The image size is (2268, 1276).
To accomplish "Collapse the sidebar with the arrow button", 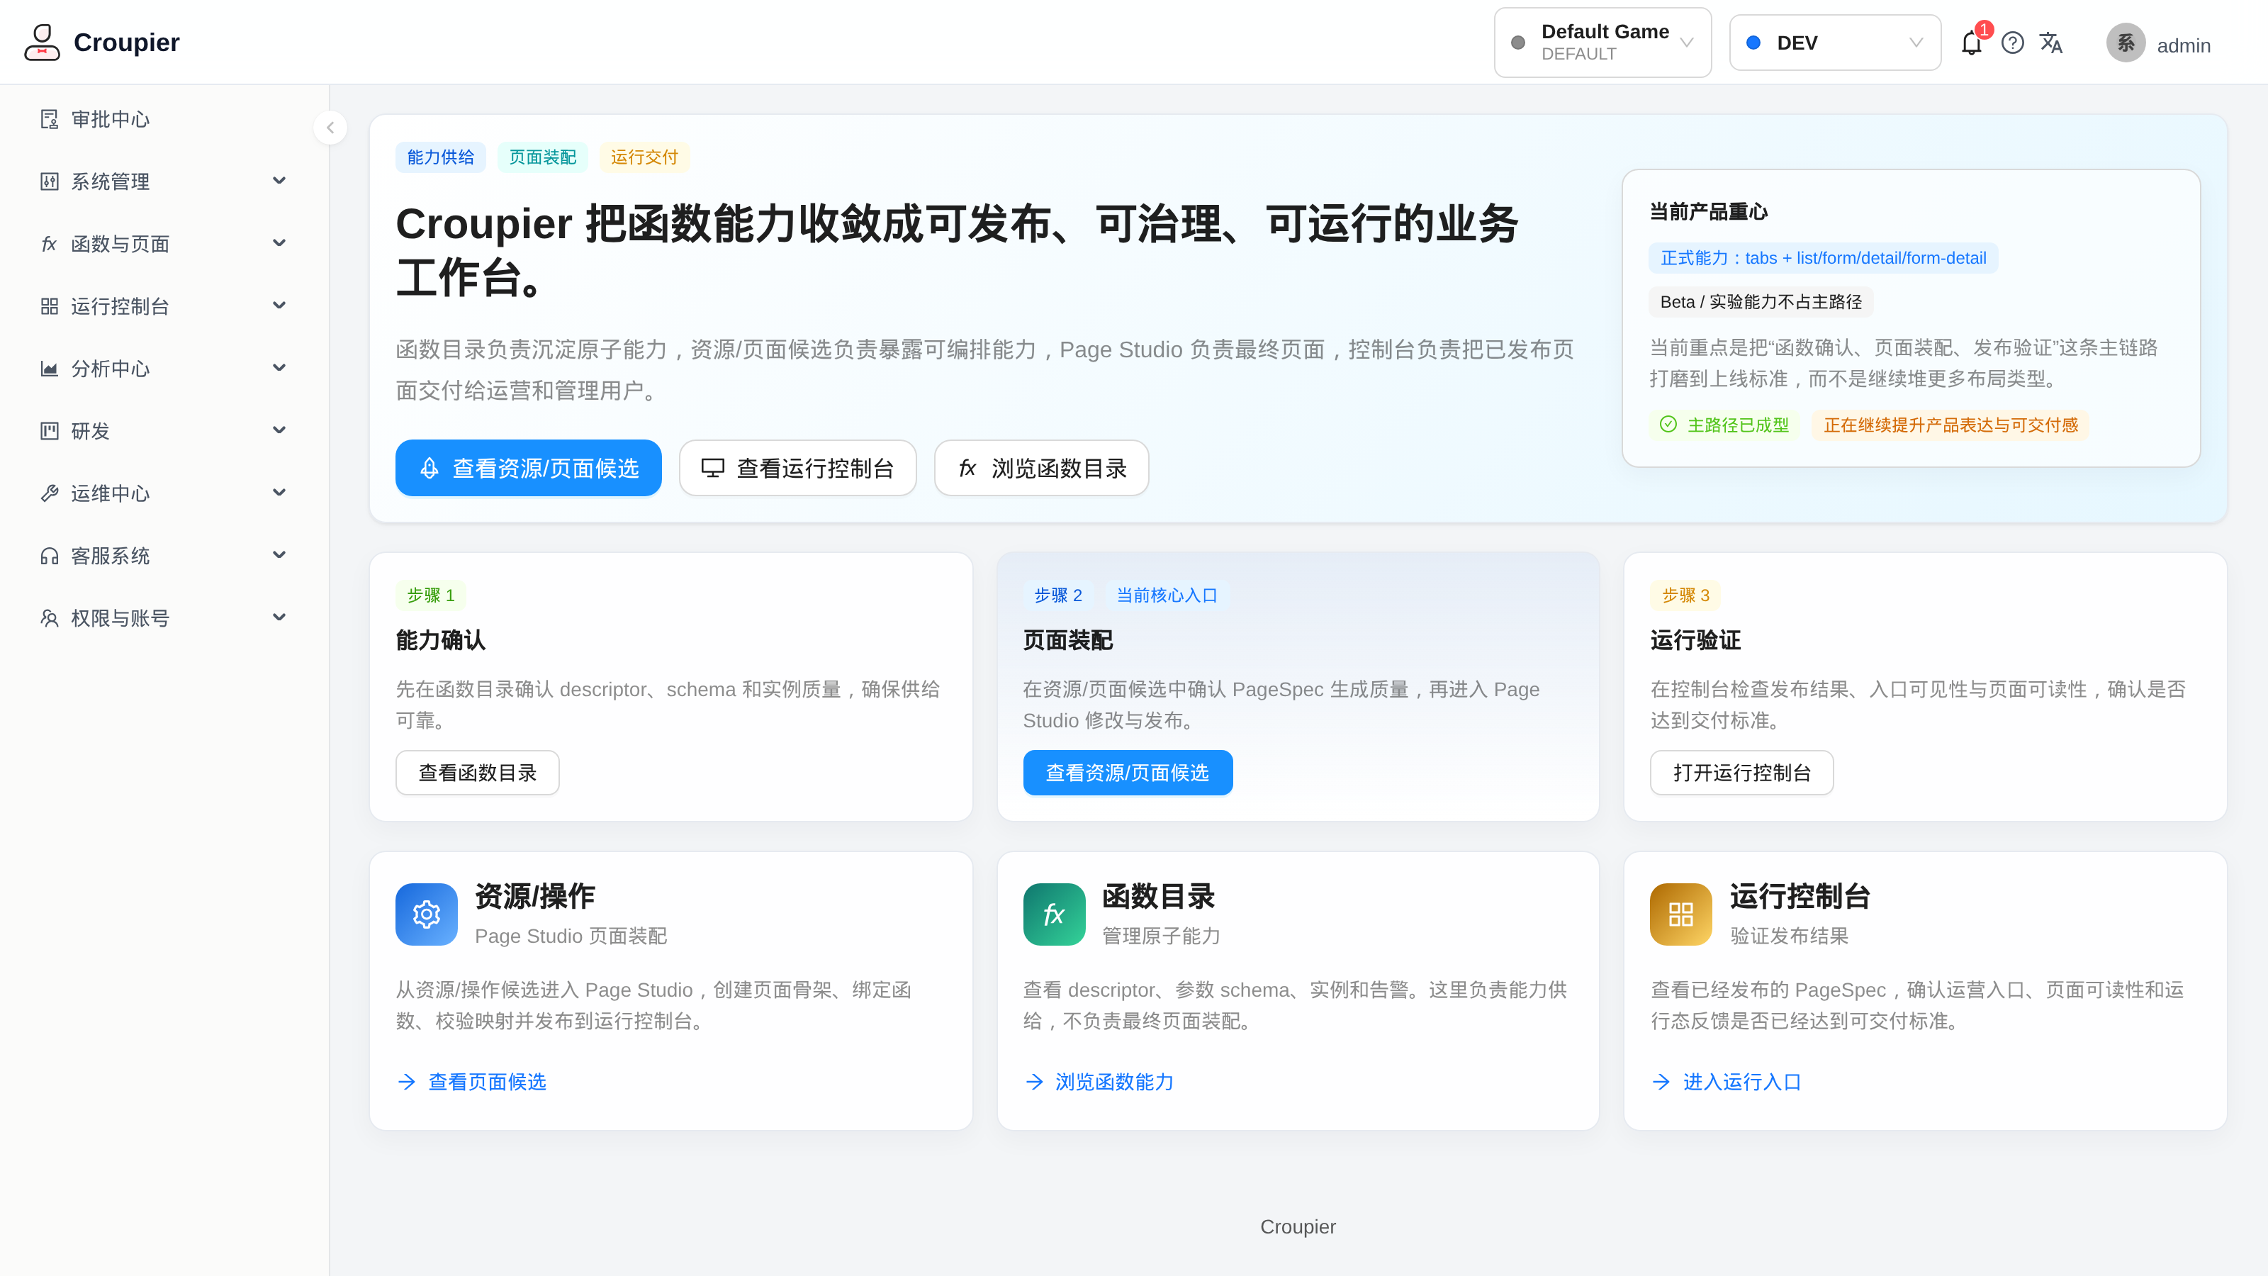I will 330,128.
